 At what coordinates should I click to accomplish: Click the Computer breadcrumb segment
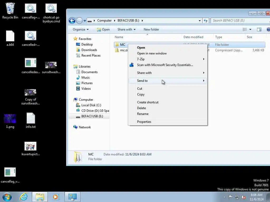click(x=104, y=21)
